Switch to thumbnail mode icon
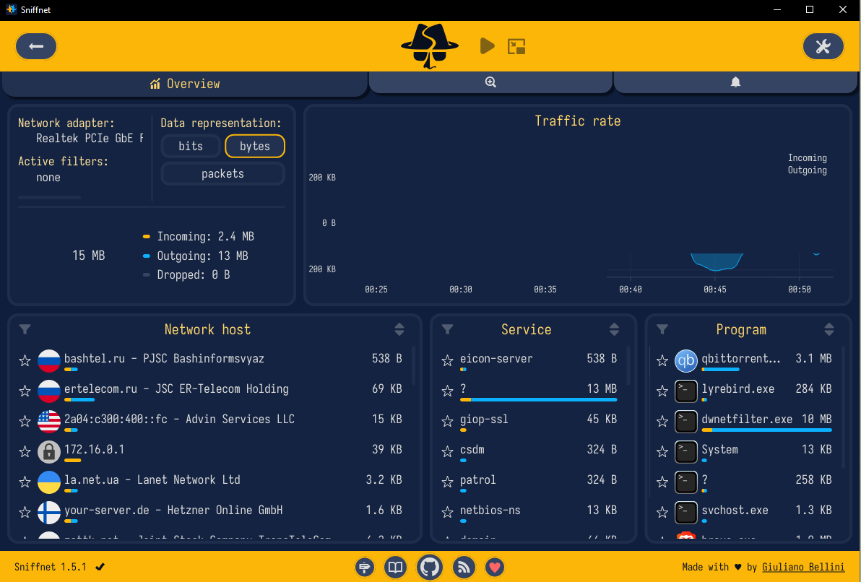The width and height of the screenshot is (861, 582). pyautogui.click(x=516, y=47)
